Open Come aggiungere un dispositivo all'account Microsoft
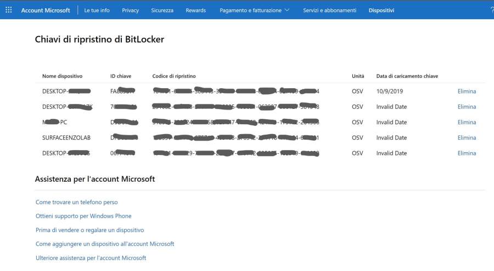The image size is (494, 271). coord(105,244)
